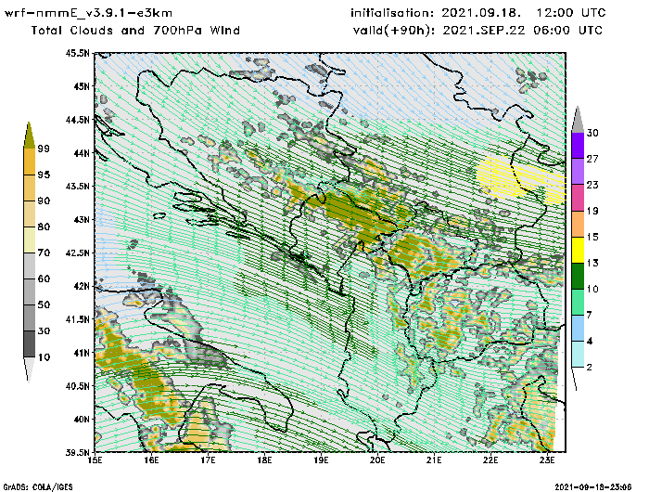The image size is (649, 492).
Task: Click the '41.5N' latitude label
Action: click(77, 319)
